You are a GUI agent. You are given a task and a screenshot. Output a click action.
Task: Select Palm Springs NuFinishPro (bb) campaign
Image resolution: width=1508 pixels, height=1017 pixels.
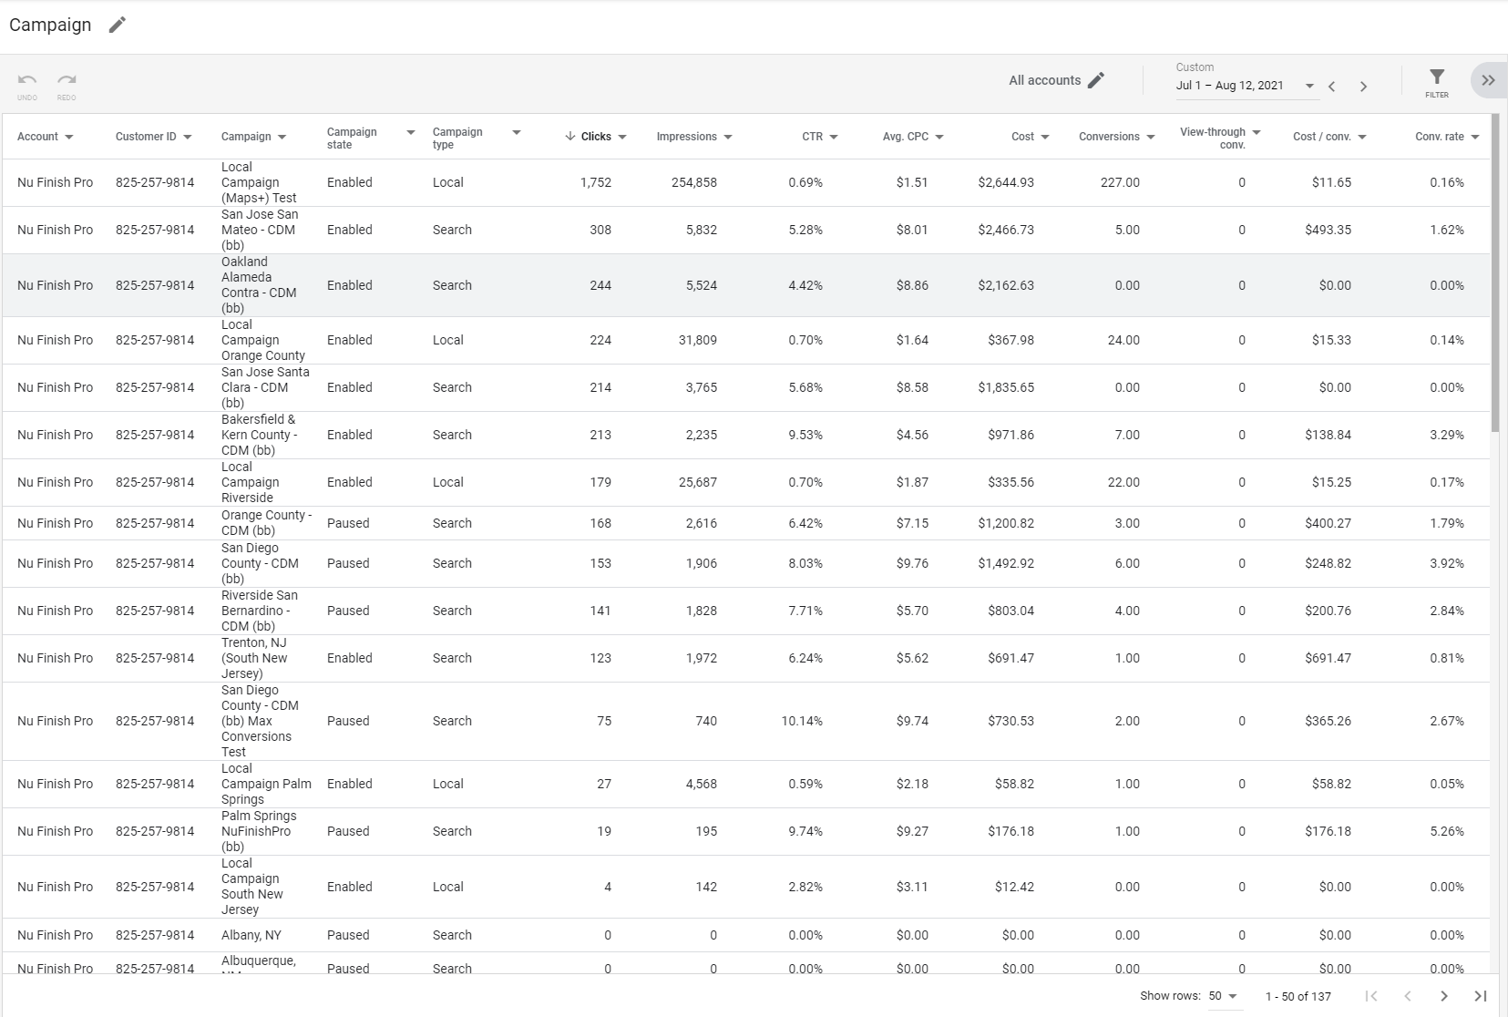[259, 831]
